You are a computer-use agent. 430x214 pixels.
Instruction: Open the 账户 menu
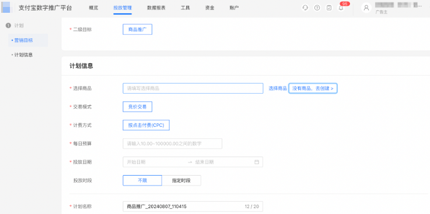(x=234, y=8)
